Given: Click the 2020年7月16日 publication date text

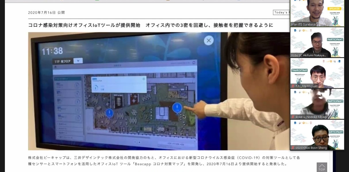Looking at the screenshot, I should coord(42,13).
